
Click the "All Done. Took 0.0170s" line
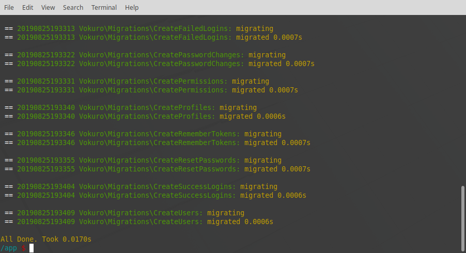coord(46,240)
